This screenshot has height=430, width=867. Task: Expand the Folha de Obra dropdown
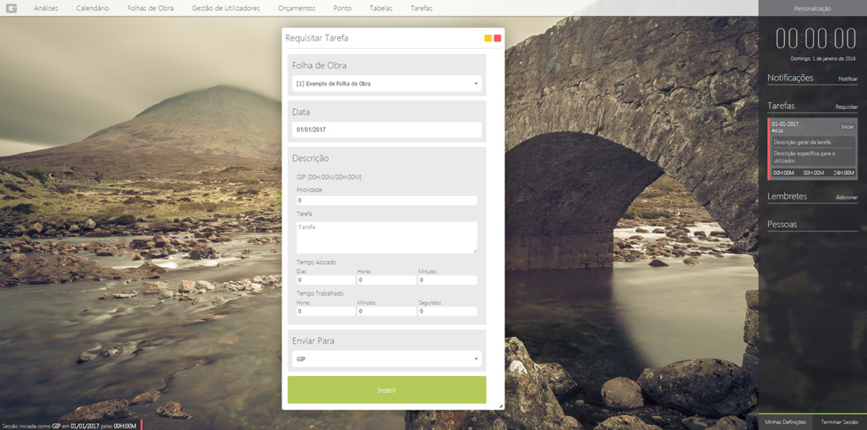tap(387, 84)
